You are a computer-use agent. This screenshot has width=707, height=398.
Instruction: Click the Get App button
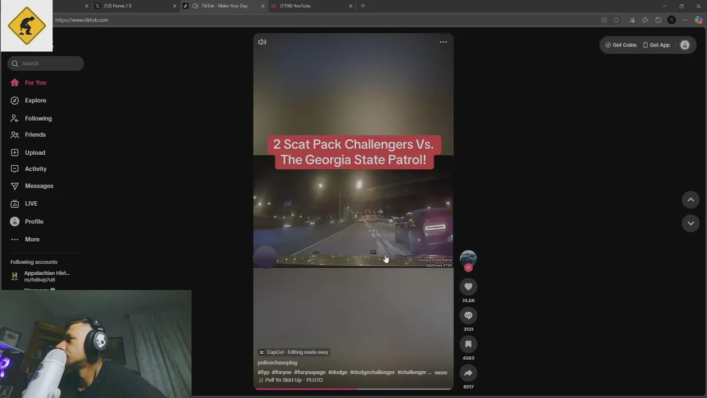pyautogui.click(x=657, y=45)
